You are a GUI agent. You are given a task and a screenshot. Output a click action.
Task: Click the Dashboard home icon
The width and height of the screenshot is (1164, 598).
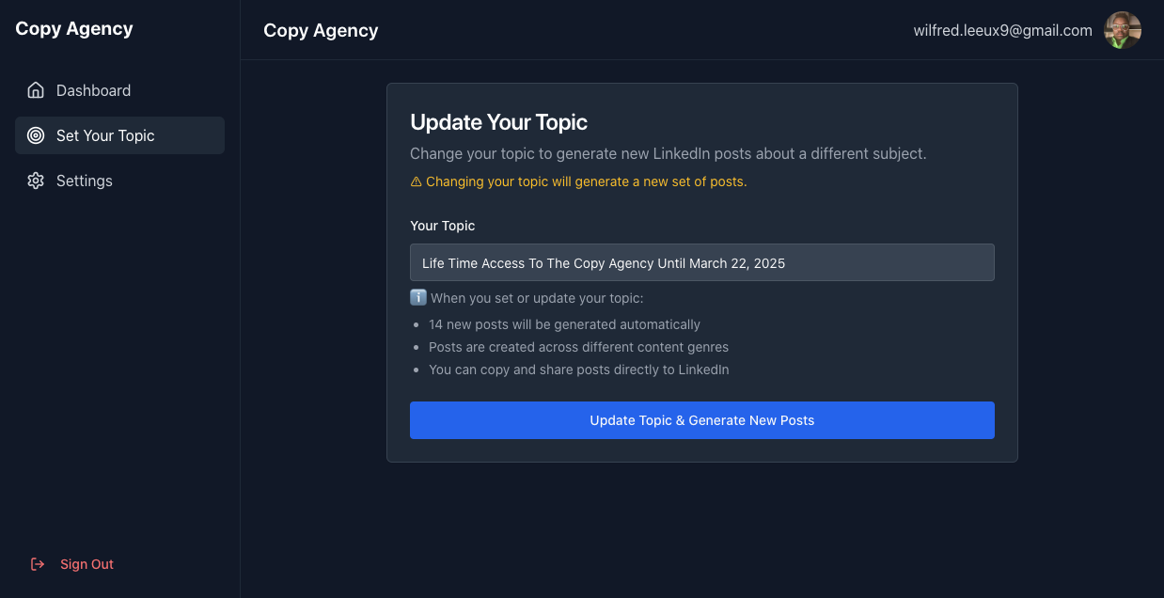[x=36, y=89]
